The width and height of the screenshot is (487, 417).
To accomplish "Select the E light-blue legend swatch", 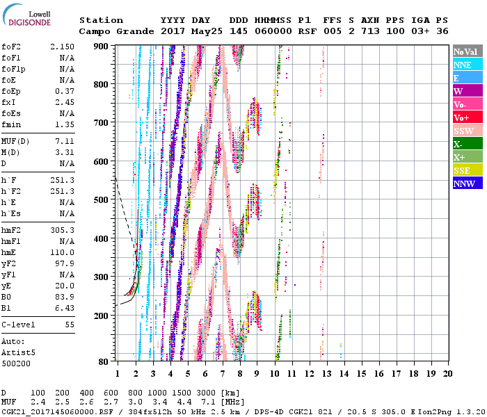I will point(468,78).
